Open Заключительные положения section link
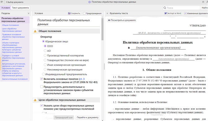Viewport: 208px width, 121px height. [x=15, y=79]
